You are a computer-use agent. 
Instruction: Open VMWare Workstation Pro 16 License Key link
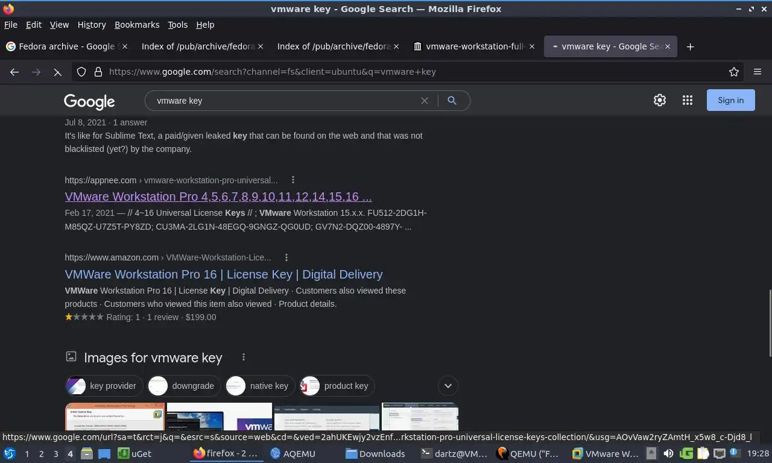224,274
